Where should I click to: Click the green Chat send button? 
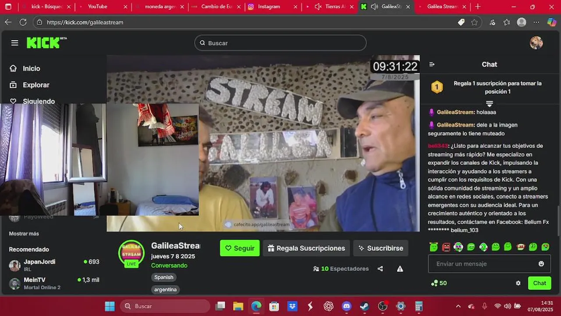point(540,283)
